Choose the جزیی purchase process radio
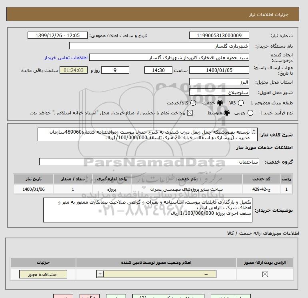308x298 pixels. click(x=250, y=113)
